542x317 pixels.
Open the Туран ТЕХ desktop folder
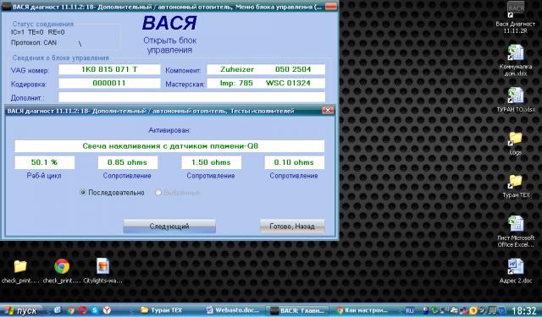click(x=516, y=186)
